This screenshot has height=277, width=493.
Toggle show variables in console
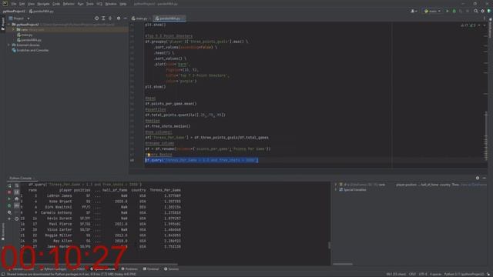17,205
